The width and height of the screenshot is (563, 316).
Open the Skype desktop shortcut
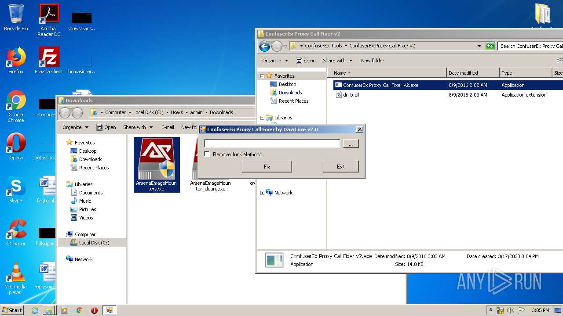pos(16,190)
